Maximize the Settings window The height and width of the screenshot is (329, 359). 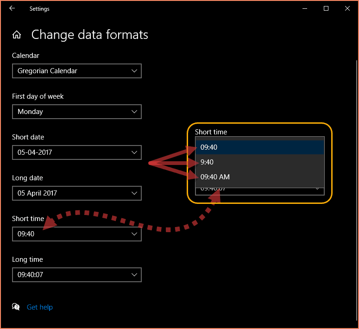pyautogui.click(x=326, y=8)
